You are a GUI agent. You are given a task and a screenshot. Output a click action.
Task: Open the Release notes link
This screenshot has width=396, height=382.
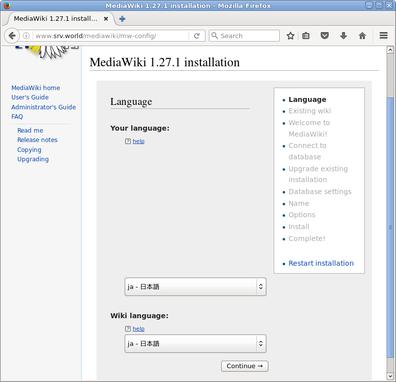[x=38, y=140]
